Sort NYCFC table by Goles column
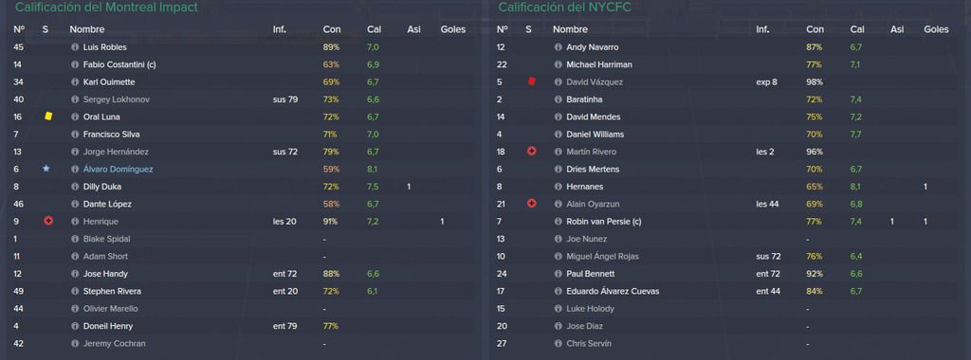Screen dimensions: 971x360 point(936,29)
